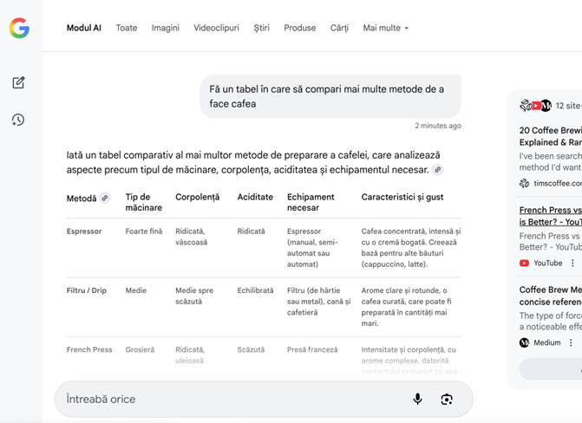Expand the Mai multe dropdown
This screenshot has width=582, height=423.
coord(385,28)
